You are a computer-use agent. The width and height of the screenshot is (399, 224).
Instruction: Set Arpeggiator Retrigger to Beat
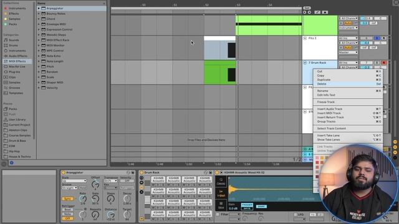coord(67,210)
